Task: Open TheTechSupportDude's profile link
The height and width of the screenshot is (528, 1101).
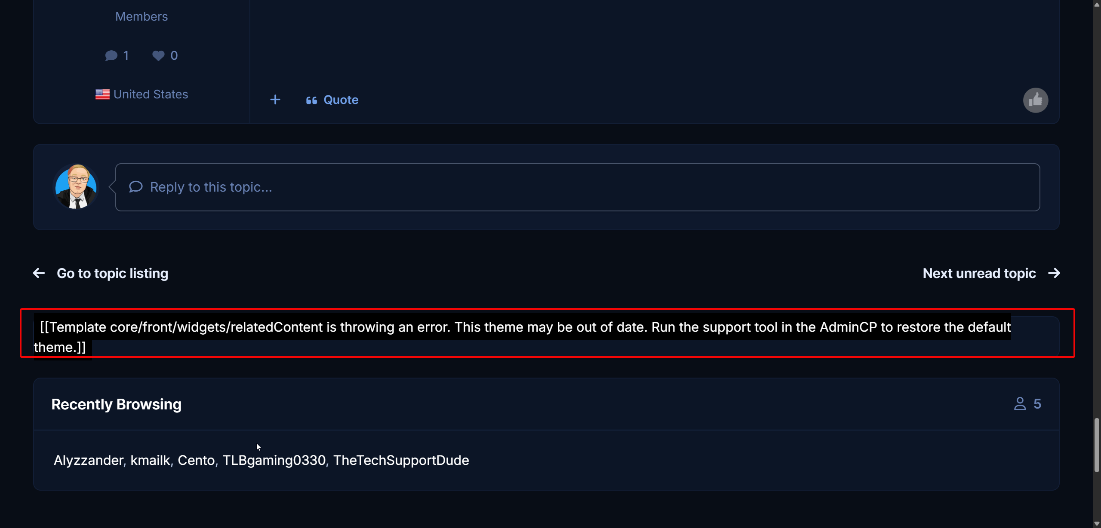Action: [401, 460]
